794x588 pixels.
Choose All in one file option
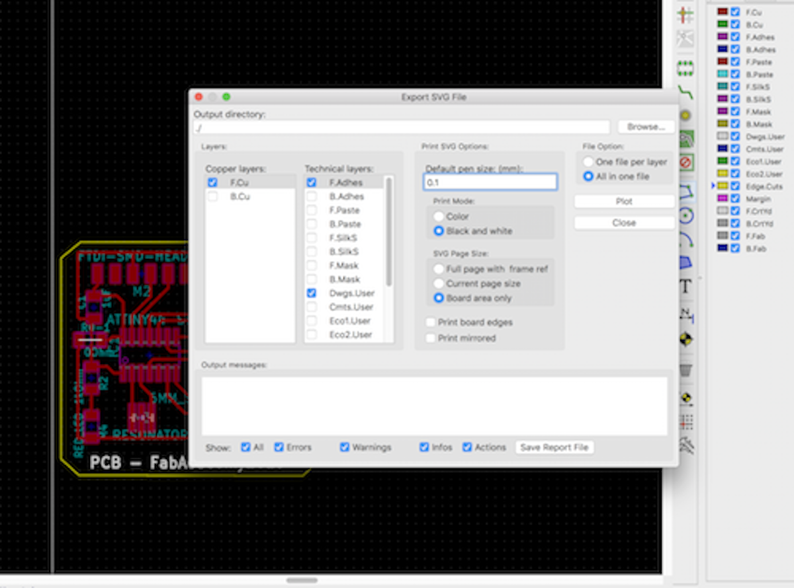click(x=588, y=176)
